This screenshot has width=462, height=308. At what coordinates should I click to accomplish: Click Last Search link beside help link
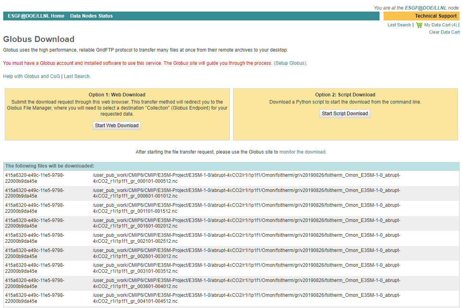click(76, 76)
